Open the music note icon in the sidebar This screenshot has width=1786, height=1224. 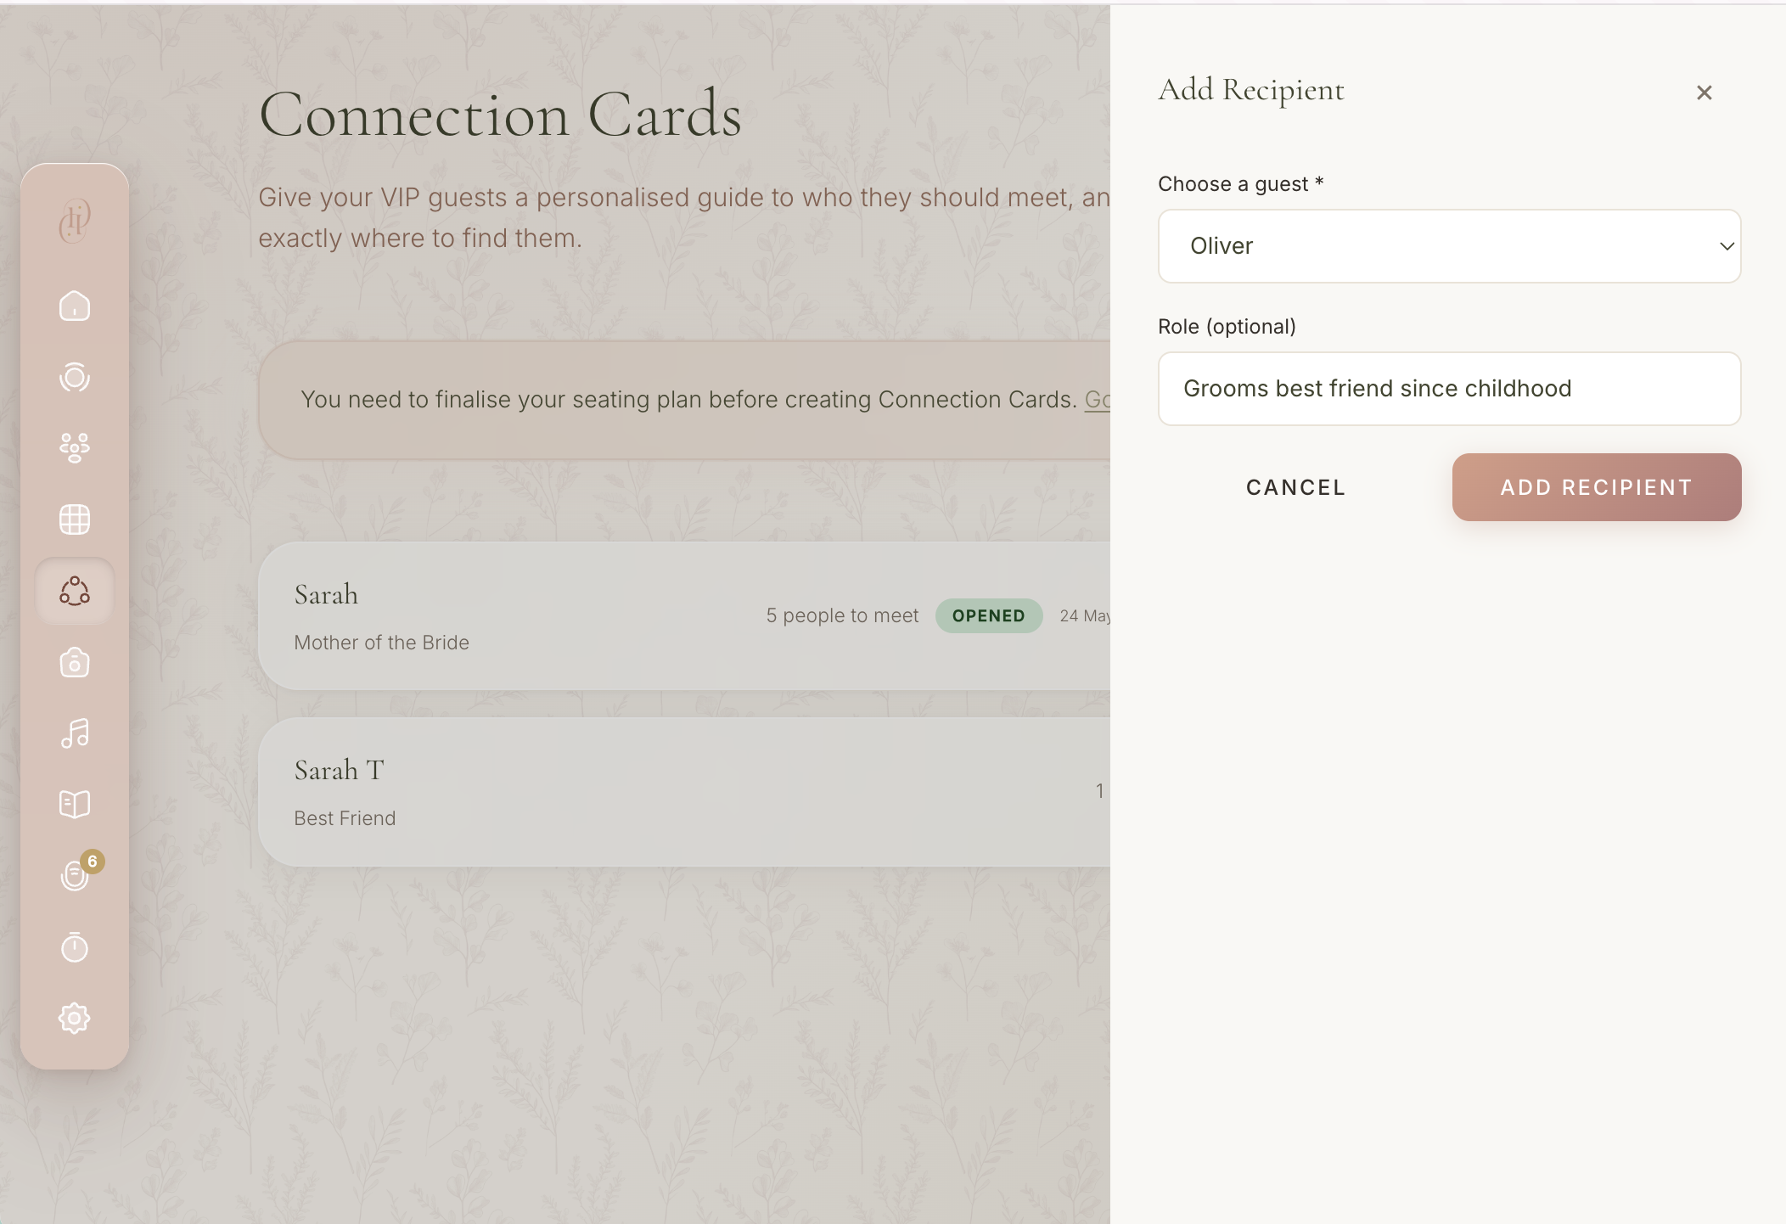[x=75, y=733]
